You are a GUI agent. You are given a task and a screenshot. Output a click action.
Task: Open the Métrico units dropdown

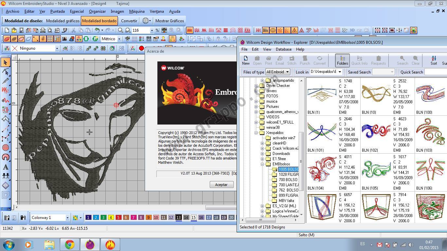point(119,39)
